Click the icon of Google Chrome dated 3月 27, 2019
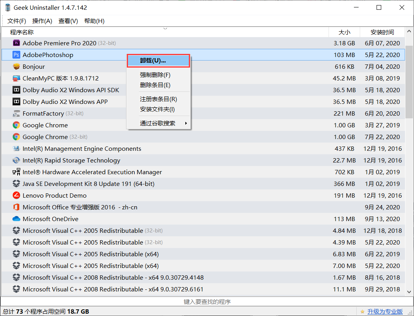The image size is (414, 316). 16,125
